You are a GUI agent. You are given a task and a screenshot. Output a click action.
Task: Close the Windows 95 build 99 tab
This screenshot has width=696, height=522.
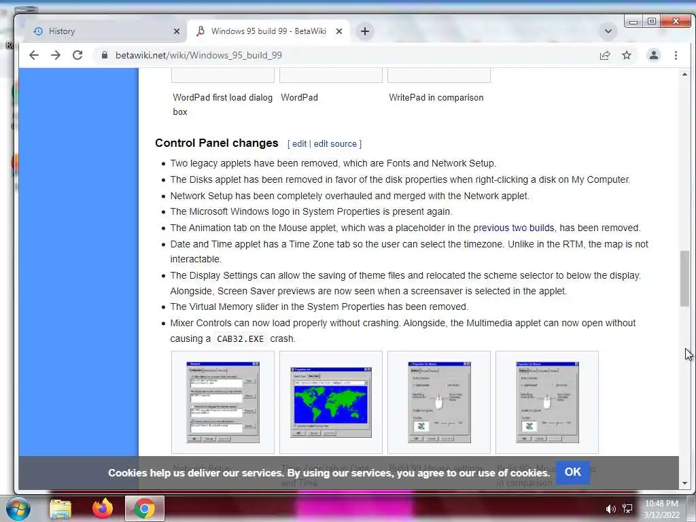(x=339, y=31)
